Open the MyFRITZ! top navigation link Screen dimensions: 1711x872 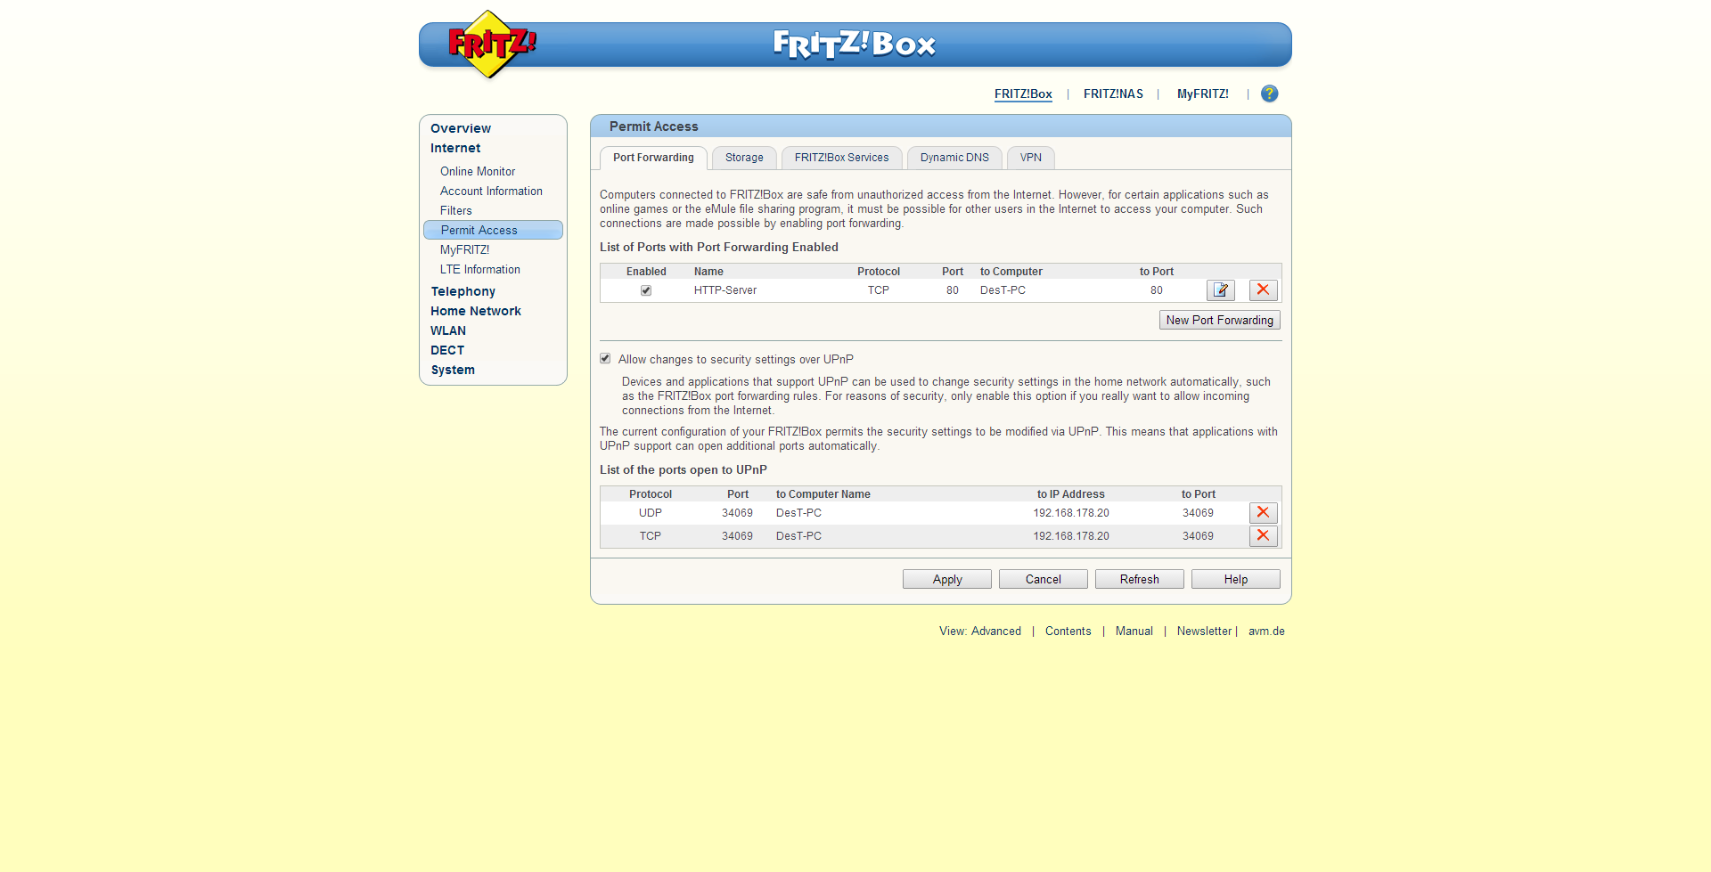1203,94
